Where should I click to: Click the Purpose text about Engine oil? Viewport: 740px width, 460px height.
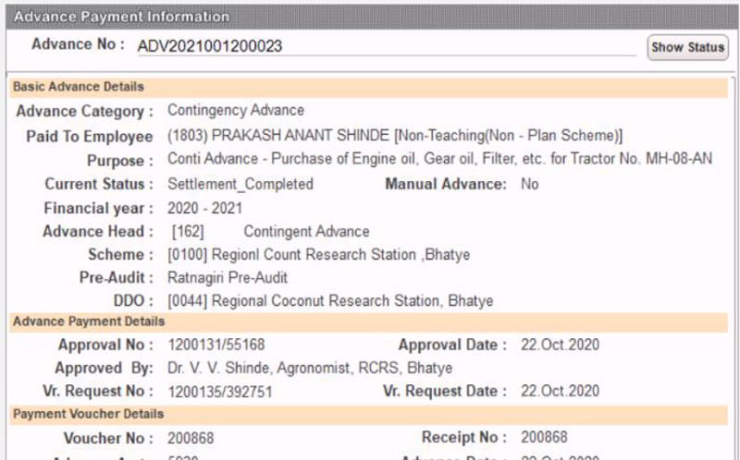(439, 159)
